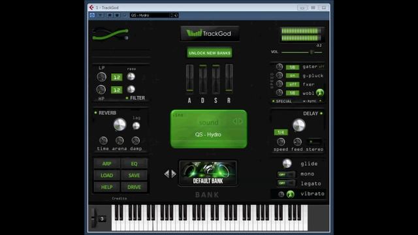This screenshot has height=235, width=418.
Task: Click the green vibrato knob
Action: point(290,195)
